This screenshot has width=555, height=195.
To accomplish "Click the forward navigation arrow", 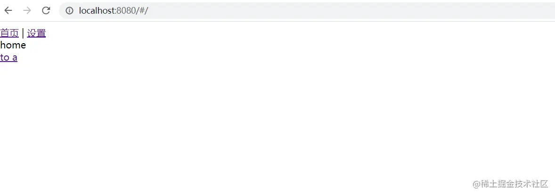I will tap(27, 11).
